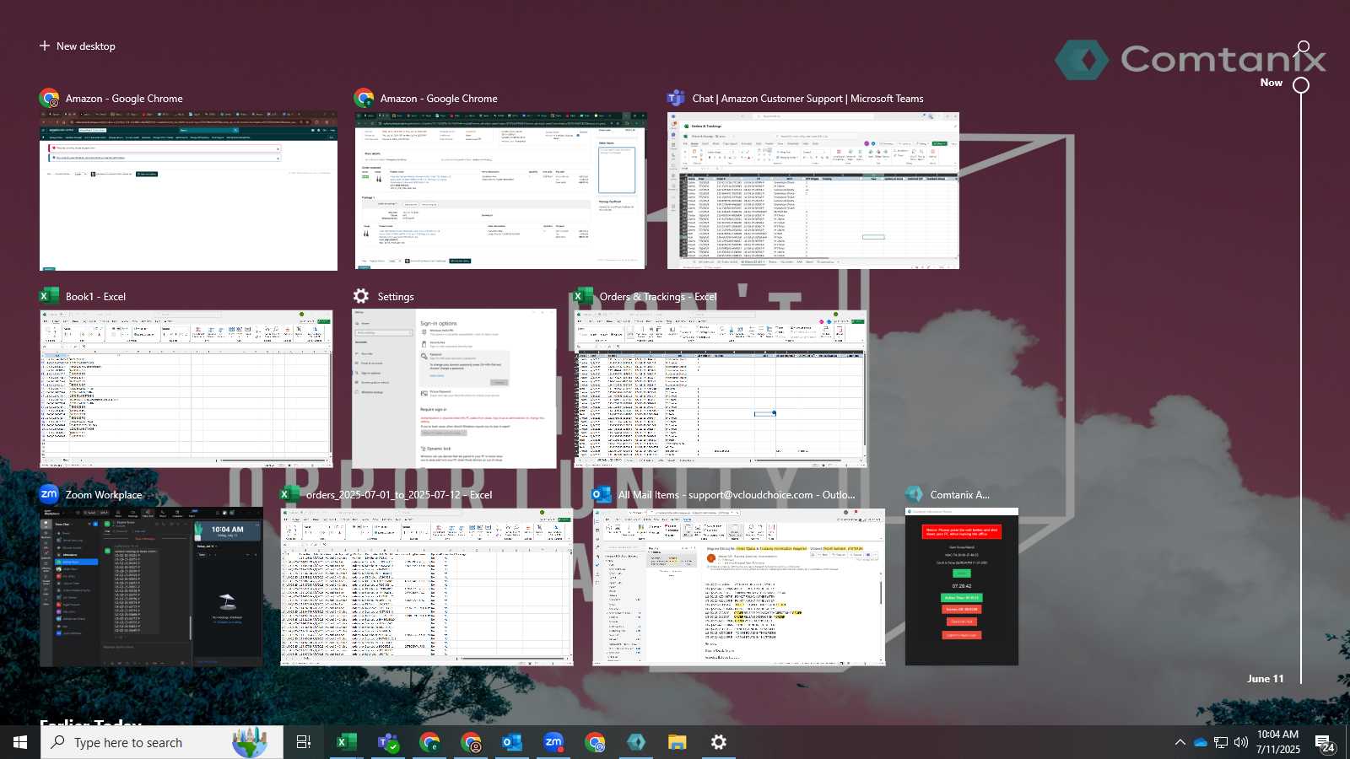Click the Teams icon beside the Chat title
The image size is (1350, 759).
click(676, 98)
